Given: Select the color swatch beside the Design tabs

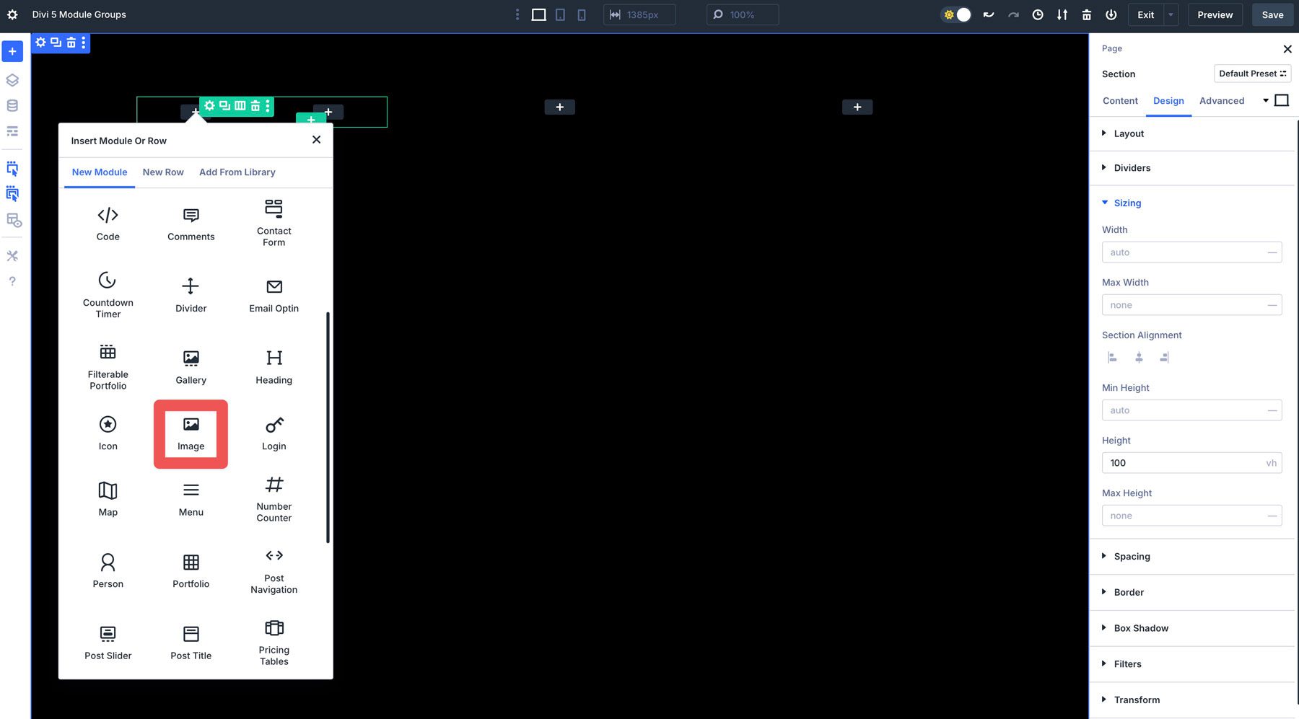Looking at the screenshot, I should tap(1282, 100).
